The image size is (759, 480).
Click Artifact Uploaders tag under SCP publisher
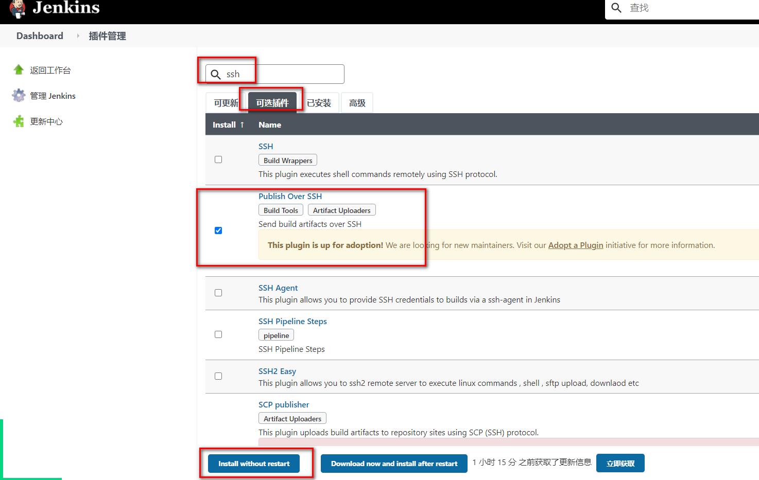point(292,418)
